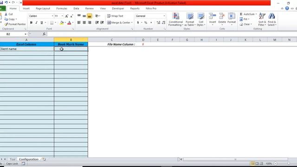
Task: Click the Undo icon
Action: (x=6, y=2)
